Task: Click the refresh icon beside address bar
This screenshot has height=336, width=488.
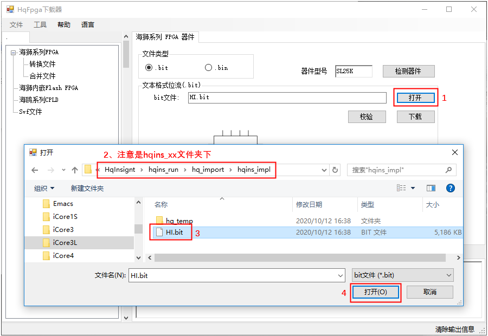Action: click(x=335, y=170)
